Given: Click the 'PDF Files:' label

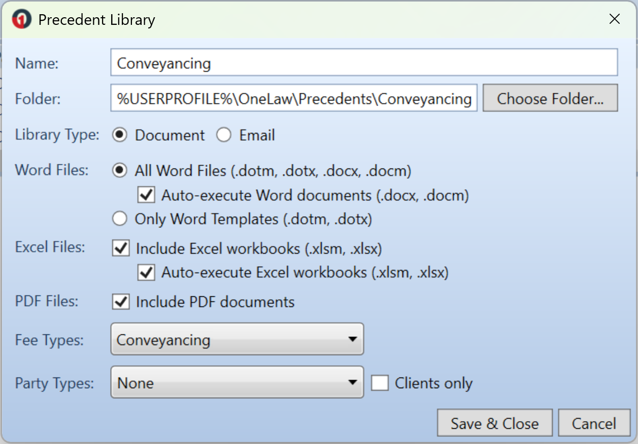Looking at the screenshot, I should coord(47,301).
